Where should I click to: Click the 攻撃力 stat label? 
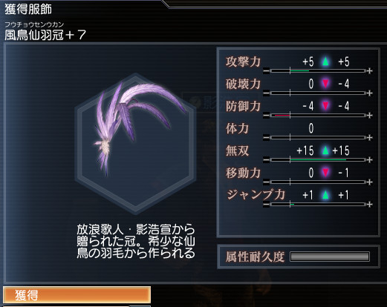(x=243, y=62)
